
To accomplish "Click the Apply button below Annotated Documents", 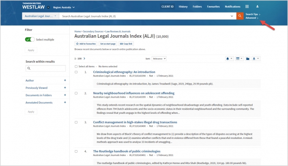I will pos(31,112).
